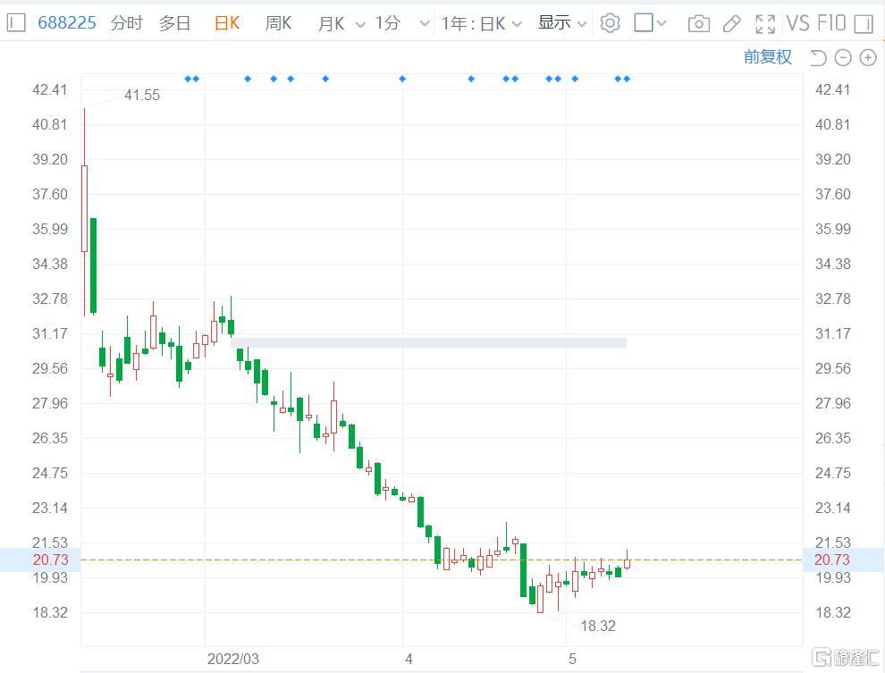This screenshot has height=673, width=885.
Task: Open VS stock comparison
Action: [x=798, y=23]
